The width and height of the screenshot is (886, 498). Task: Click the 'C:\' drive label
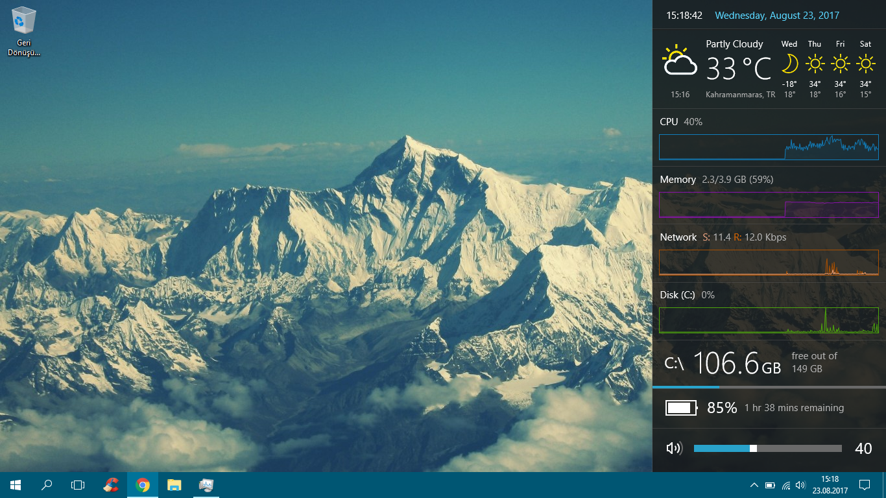[x=675, y=364]
